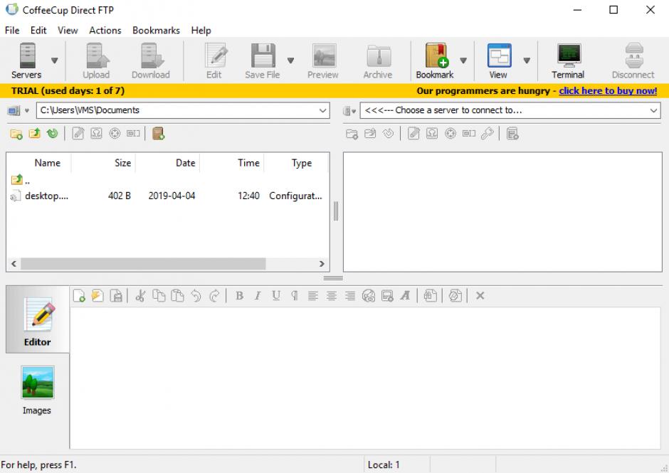The width and height of the screenshot is (669, 473).
Task: Align text left in editor
Action: click(x=312, y=296)
